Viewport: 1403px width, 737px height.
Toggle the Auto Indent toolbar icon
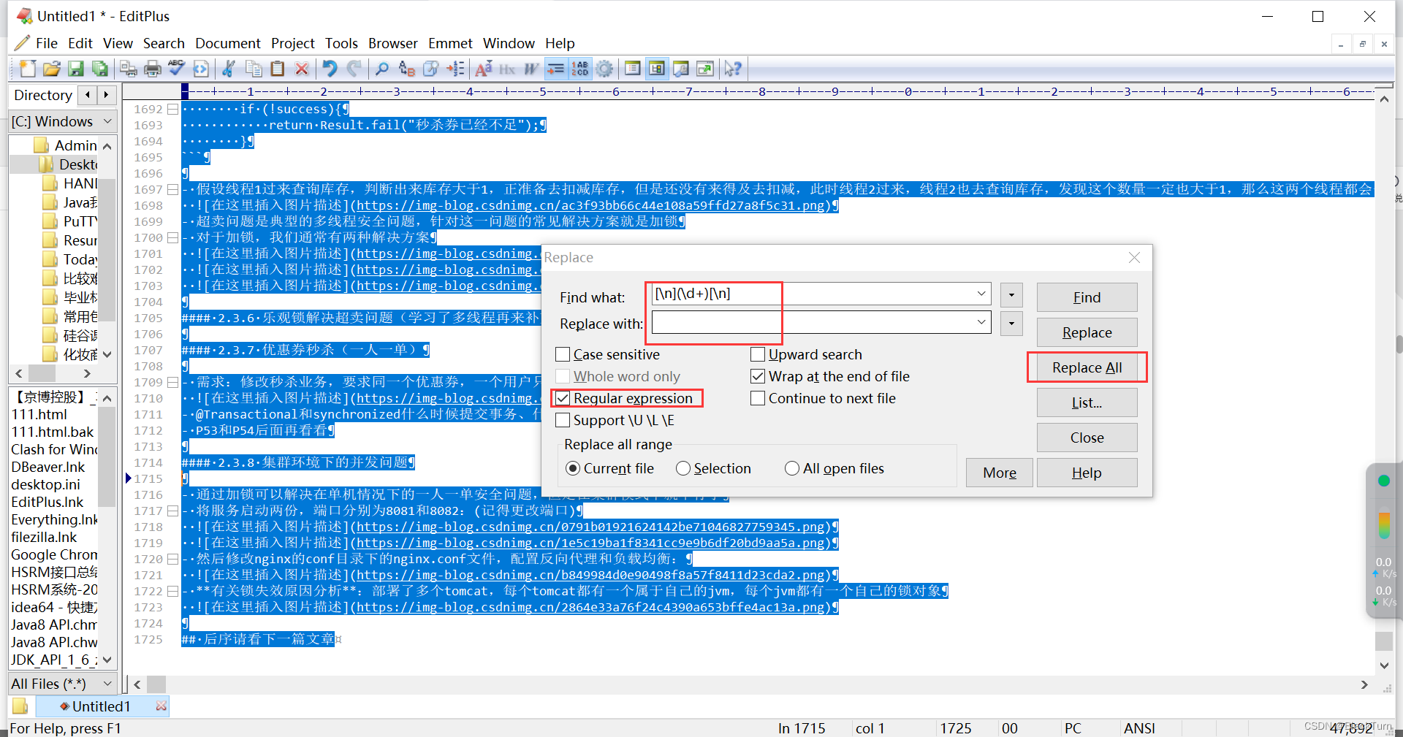(x=555, y=69)
